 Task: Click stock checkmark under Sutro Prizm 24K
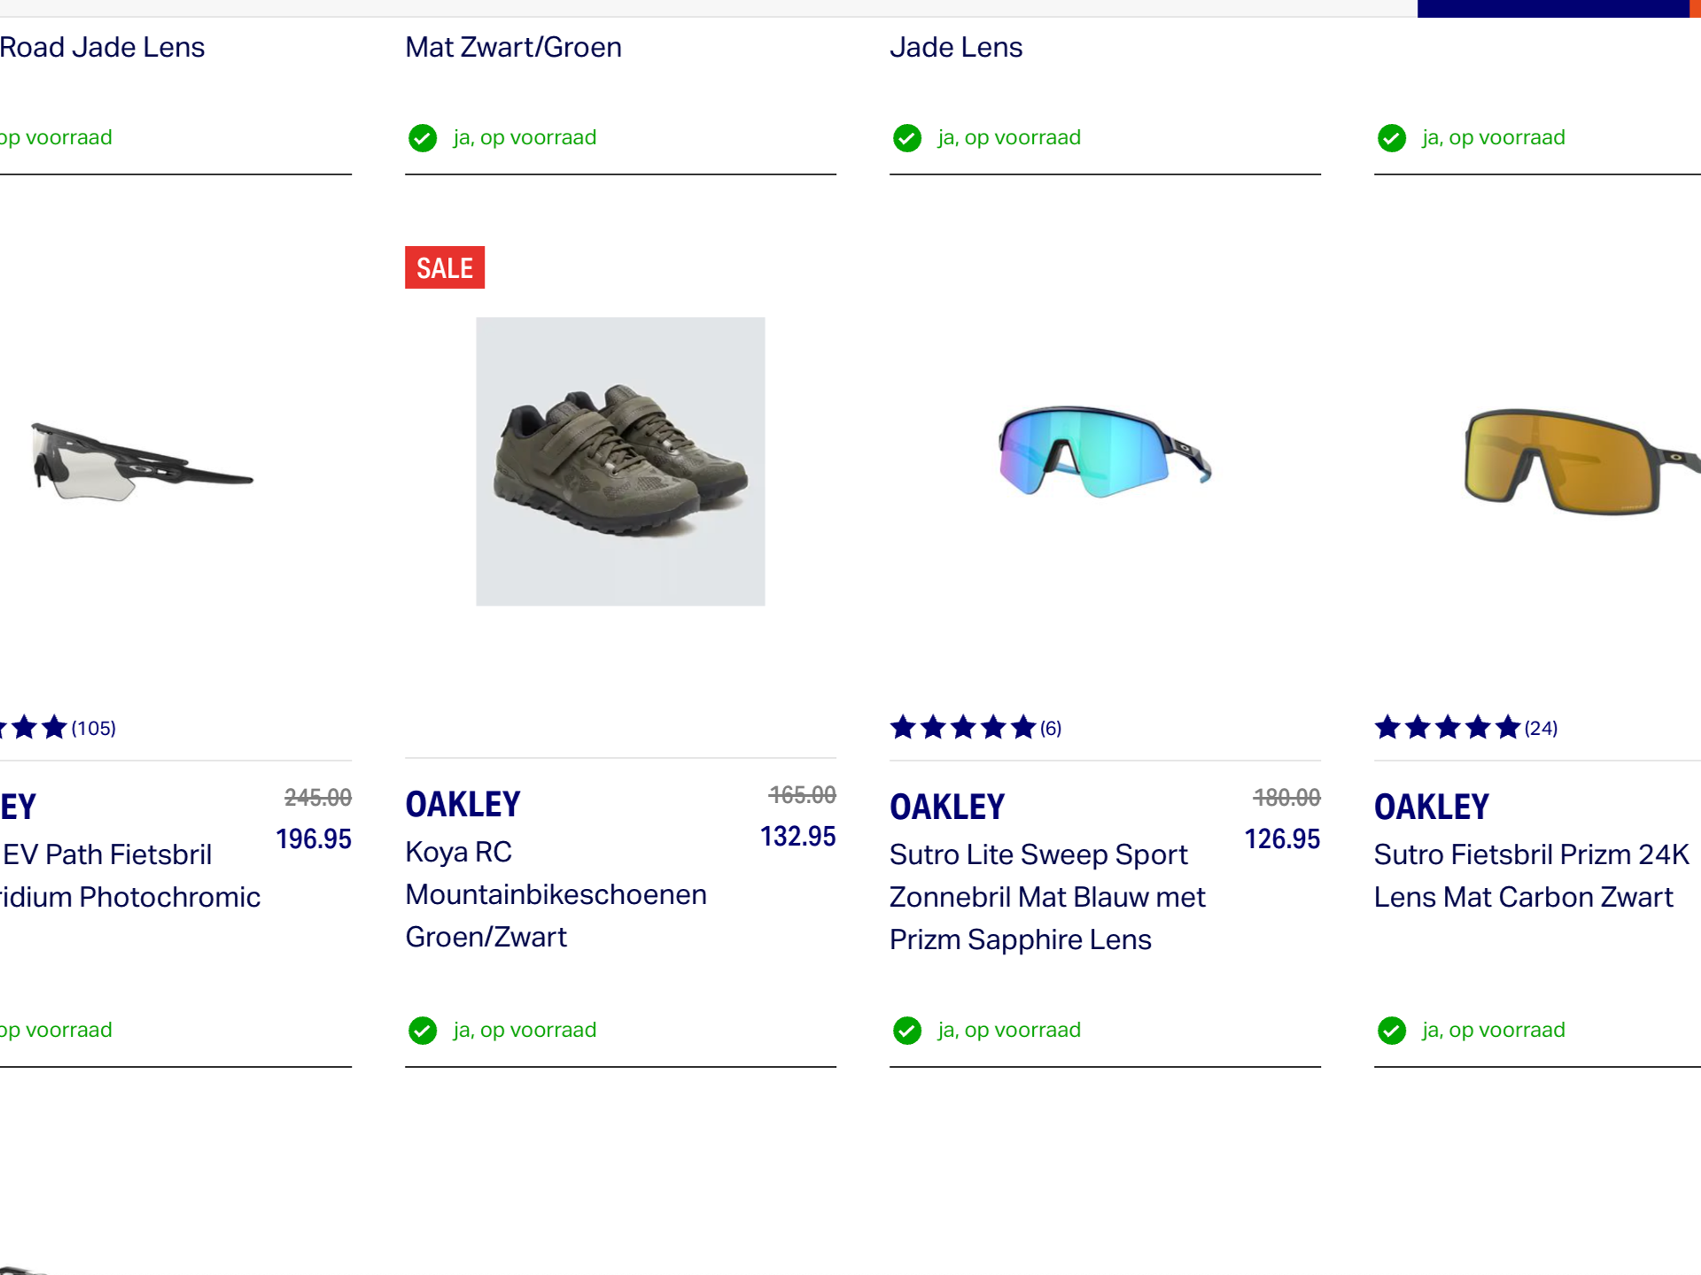tap(1392, 1031)
